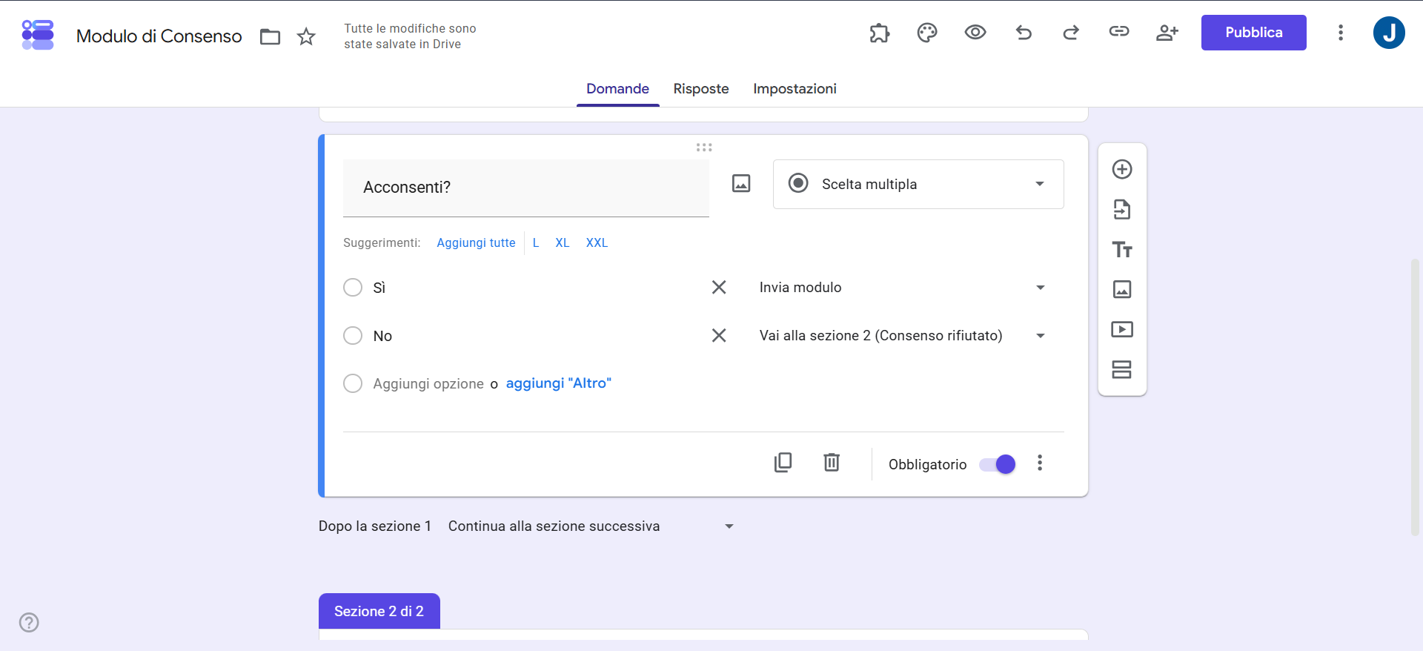This screenshot has width=1423, height=651.
Task: Click Sezione 2 di 2 label
Action: (379, 611)
